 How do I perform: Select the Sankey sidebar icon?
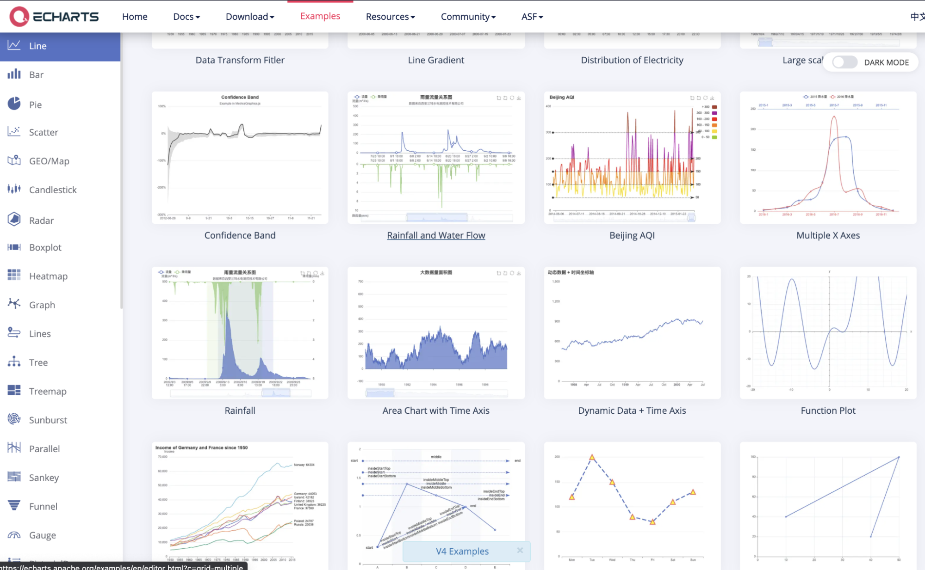(14, 477)
